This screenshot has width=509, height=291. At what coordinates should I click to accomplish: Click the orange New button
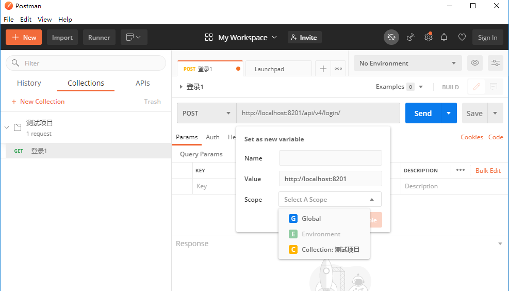24,37
